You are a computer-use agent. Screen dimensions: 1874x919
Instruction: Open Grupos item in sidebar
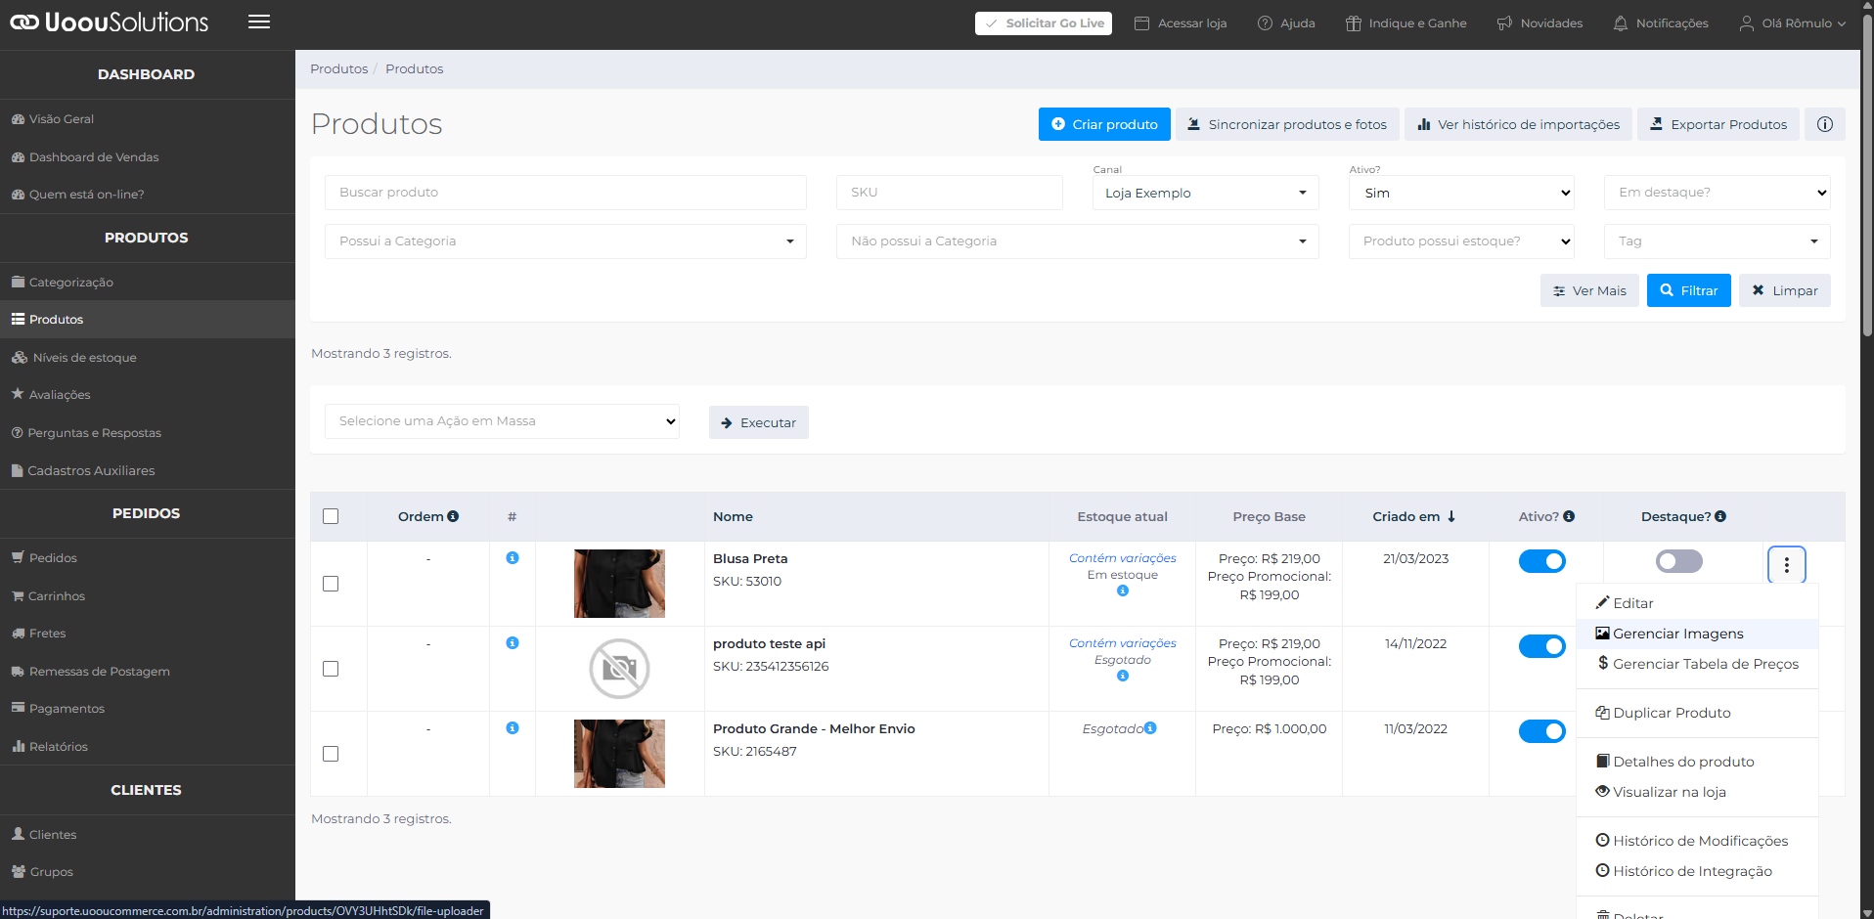(148, 872)
